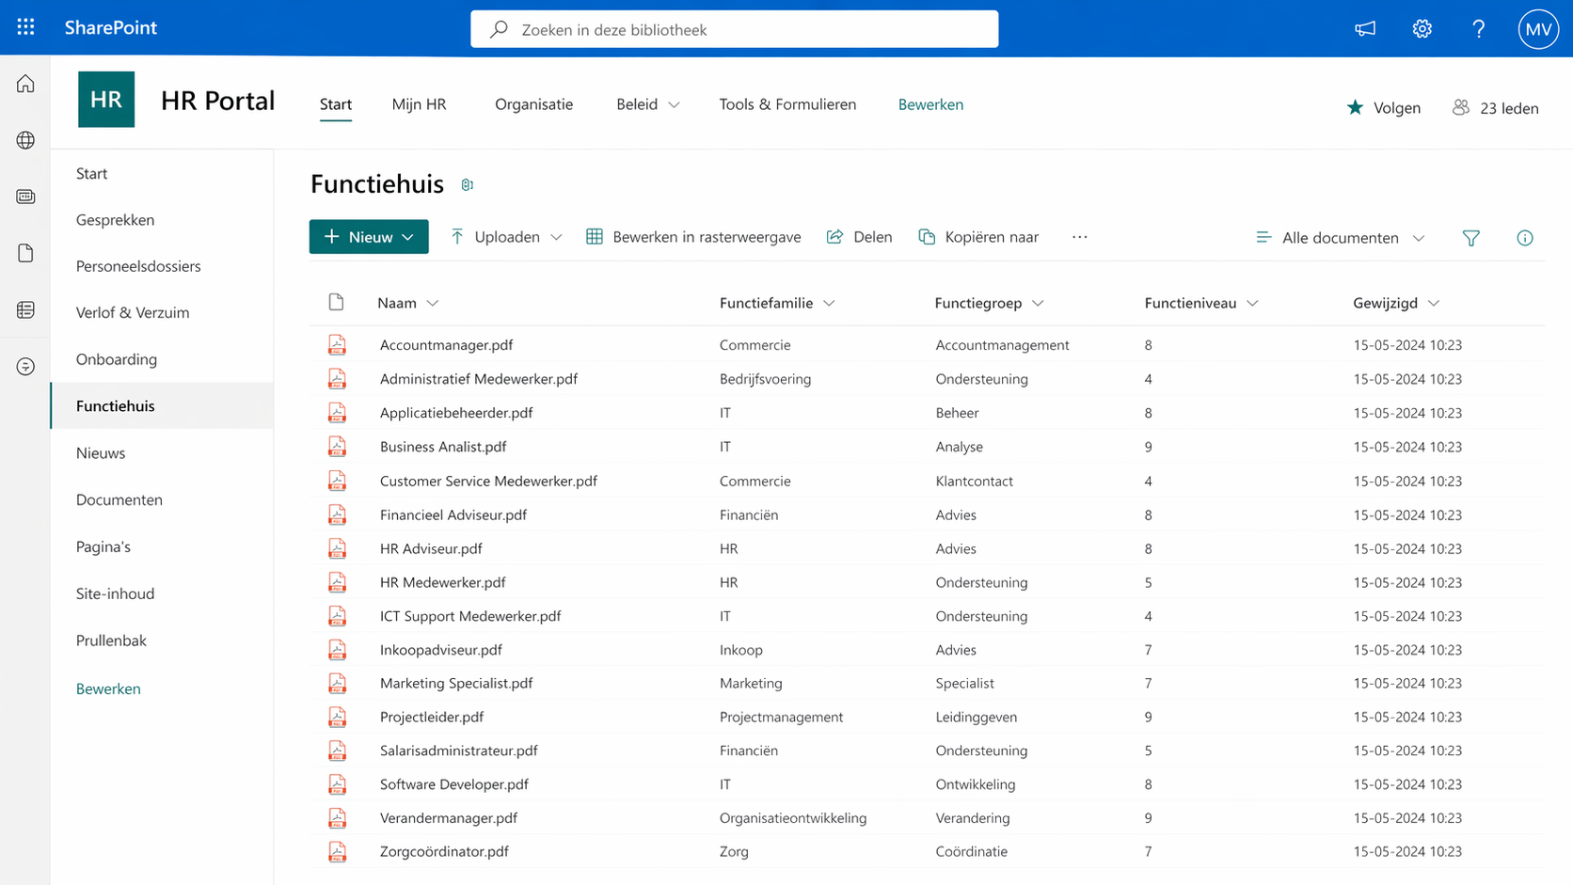Click the file type column header icon

336,302
